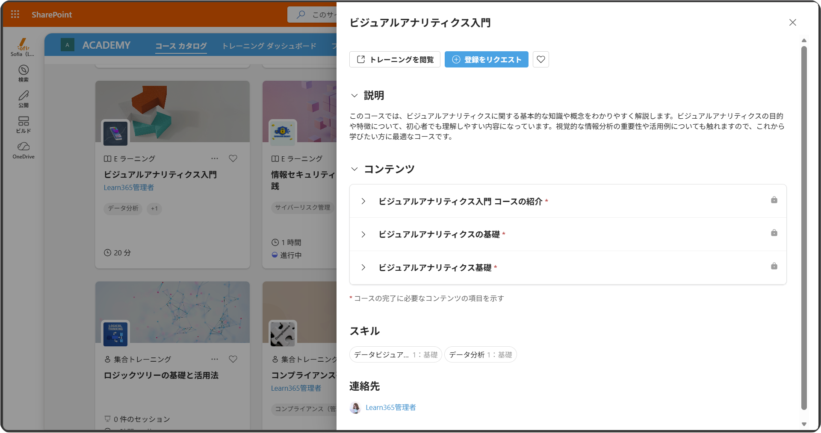Image resolution: width=821 pixels, height=433 pixels.
Task: Click SharePoint title in header
Action: [52, 15]
